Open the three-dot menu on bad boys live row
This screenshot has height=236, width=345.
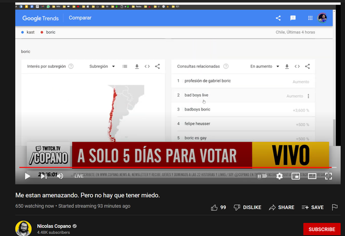point(308,96)
